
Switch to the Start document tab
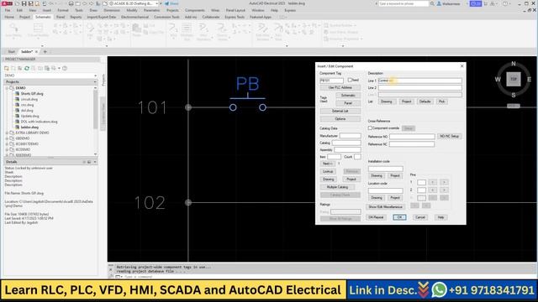click(x=11, y=52)
